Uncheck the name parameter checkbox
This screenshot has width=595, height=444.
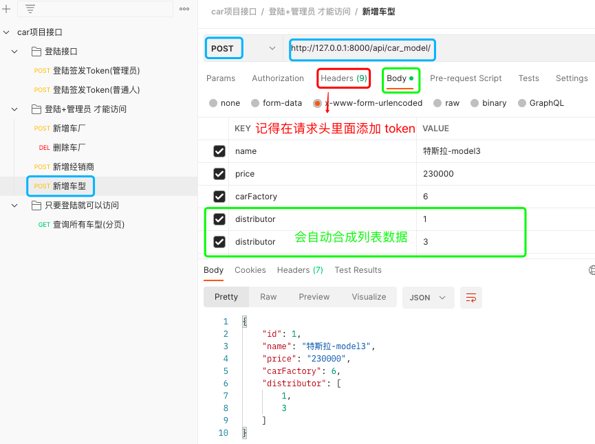click(x=219, y=151)
